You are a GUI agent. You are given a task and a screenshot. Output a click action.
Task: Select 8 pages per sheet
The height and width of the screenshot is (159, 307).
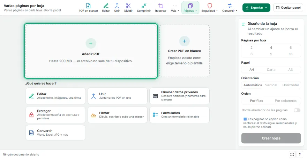(x=252, y=54)
